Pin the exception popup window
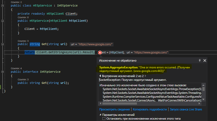The height and width of the screenshot is (121, 217). pyautogui.click(x=200, y=60)
